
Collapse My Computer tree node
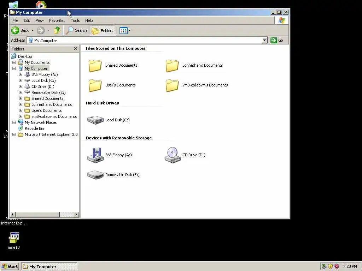tap(14, 68)
